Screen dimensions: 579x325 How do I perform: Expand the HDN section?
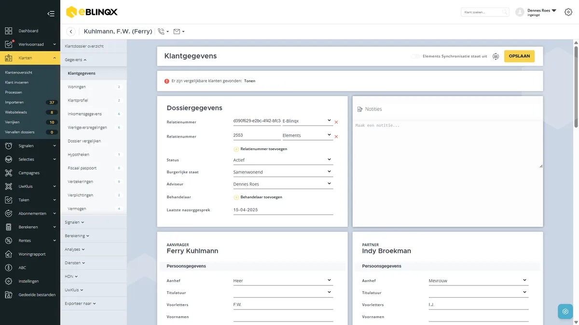pyautogui.click(x=71, y=277)
